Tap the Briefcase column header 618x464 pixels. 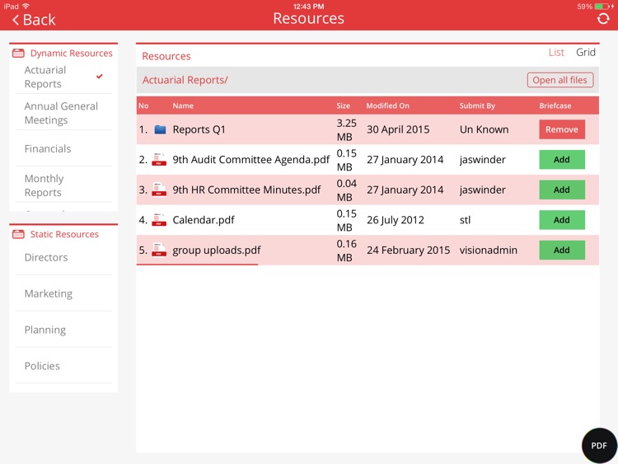point(555,105)
